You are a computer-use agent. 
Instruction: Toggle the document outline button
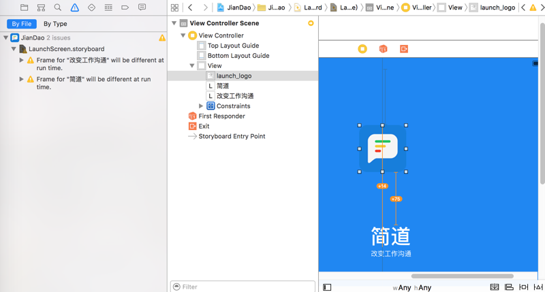click(327, 287)
